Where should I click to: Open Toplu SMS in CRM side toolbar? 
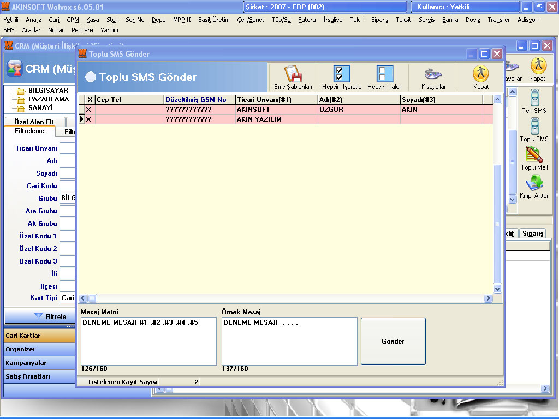tap(534, 130)
